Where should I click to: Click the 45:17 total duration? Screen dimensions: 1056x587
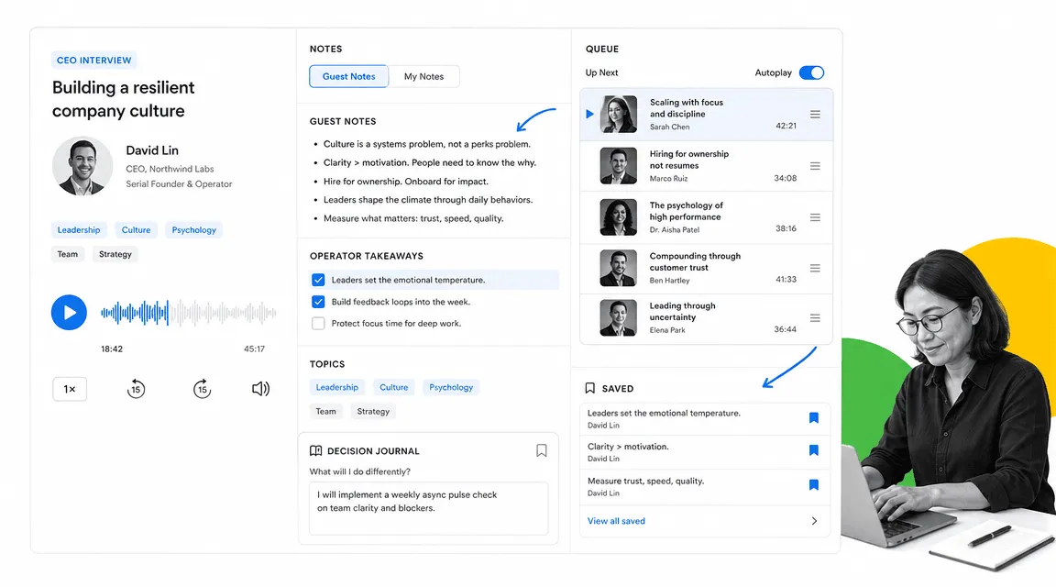[254, 349]
